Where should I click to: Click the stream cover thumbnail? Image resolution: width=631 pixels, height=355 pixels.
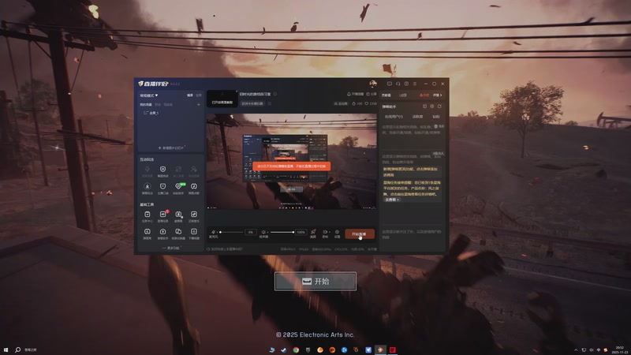(x=222, y=99)
